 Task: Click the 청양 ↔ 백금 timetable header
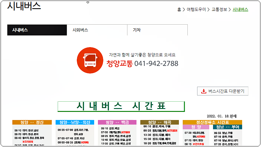point(117,122)
